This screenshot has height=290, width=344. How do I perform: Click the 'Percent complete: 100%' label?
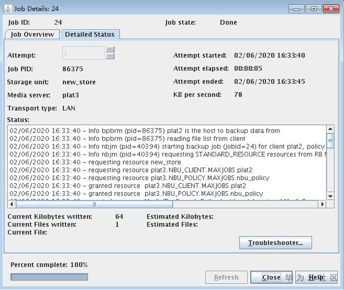[x=49, y=265]
